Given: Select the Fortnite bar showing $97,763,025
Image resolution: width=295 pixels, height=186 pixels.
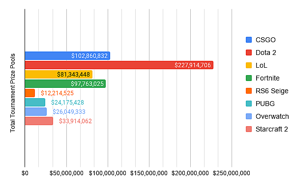Looking at the screenshot, I should coord(65,83).
